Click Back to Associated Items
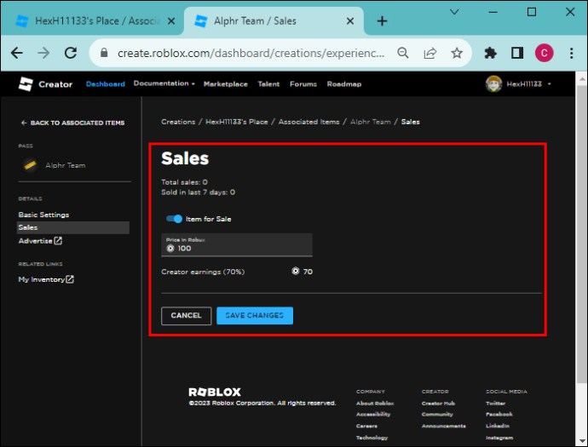Screen dimensions: 588x447 coord(72,123)
